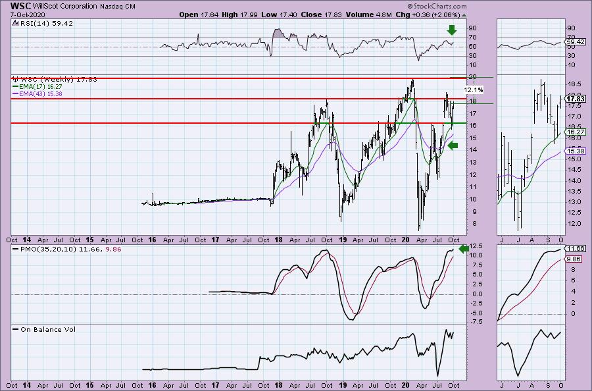The width and height of the screenshot is (592, 391).
Task: Click the 11.66 PMO value tag
Action: [576, 248]
